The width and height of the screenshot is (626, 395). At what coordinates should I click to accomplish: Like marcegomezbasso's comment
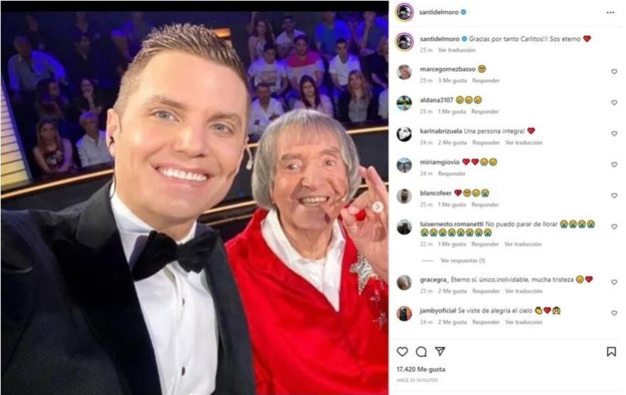point(614,72)
